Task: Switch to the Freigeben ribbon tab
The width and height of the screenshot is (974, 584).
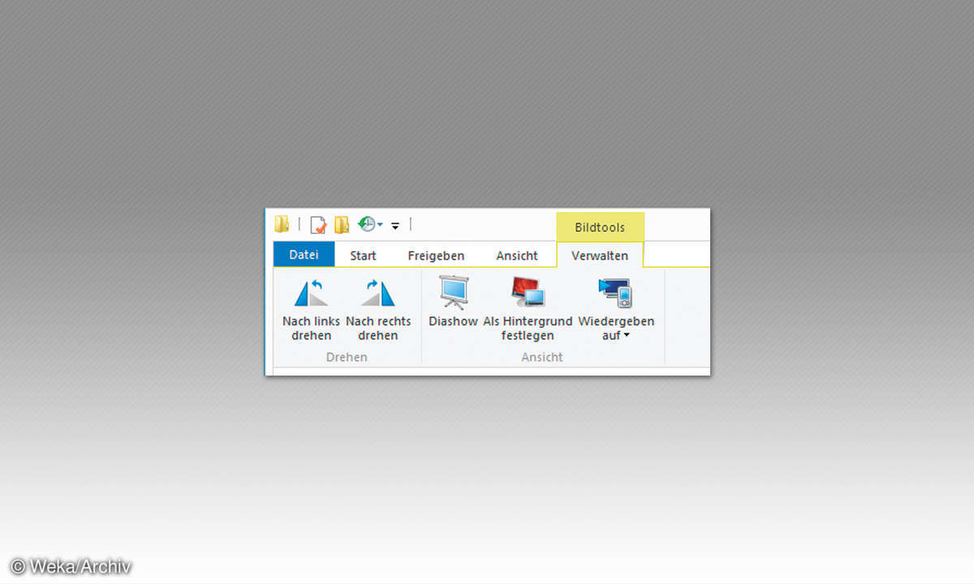Action: [x=436, y=255]
